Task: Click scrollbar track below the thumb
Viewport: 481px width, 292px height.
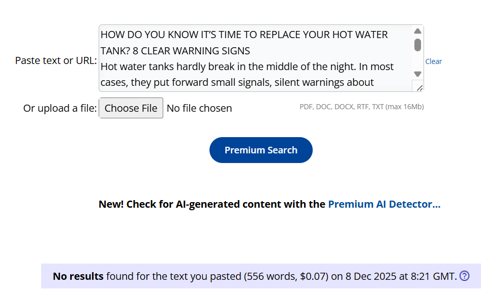Action: coord(417,61)
